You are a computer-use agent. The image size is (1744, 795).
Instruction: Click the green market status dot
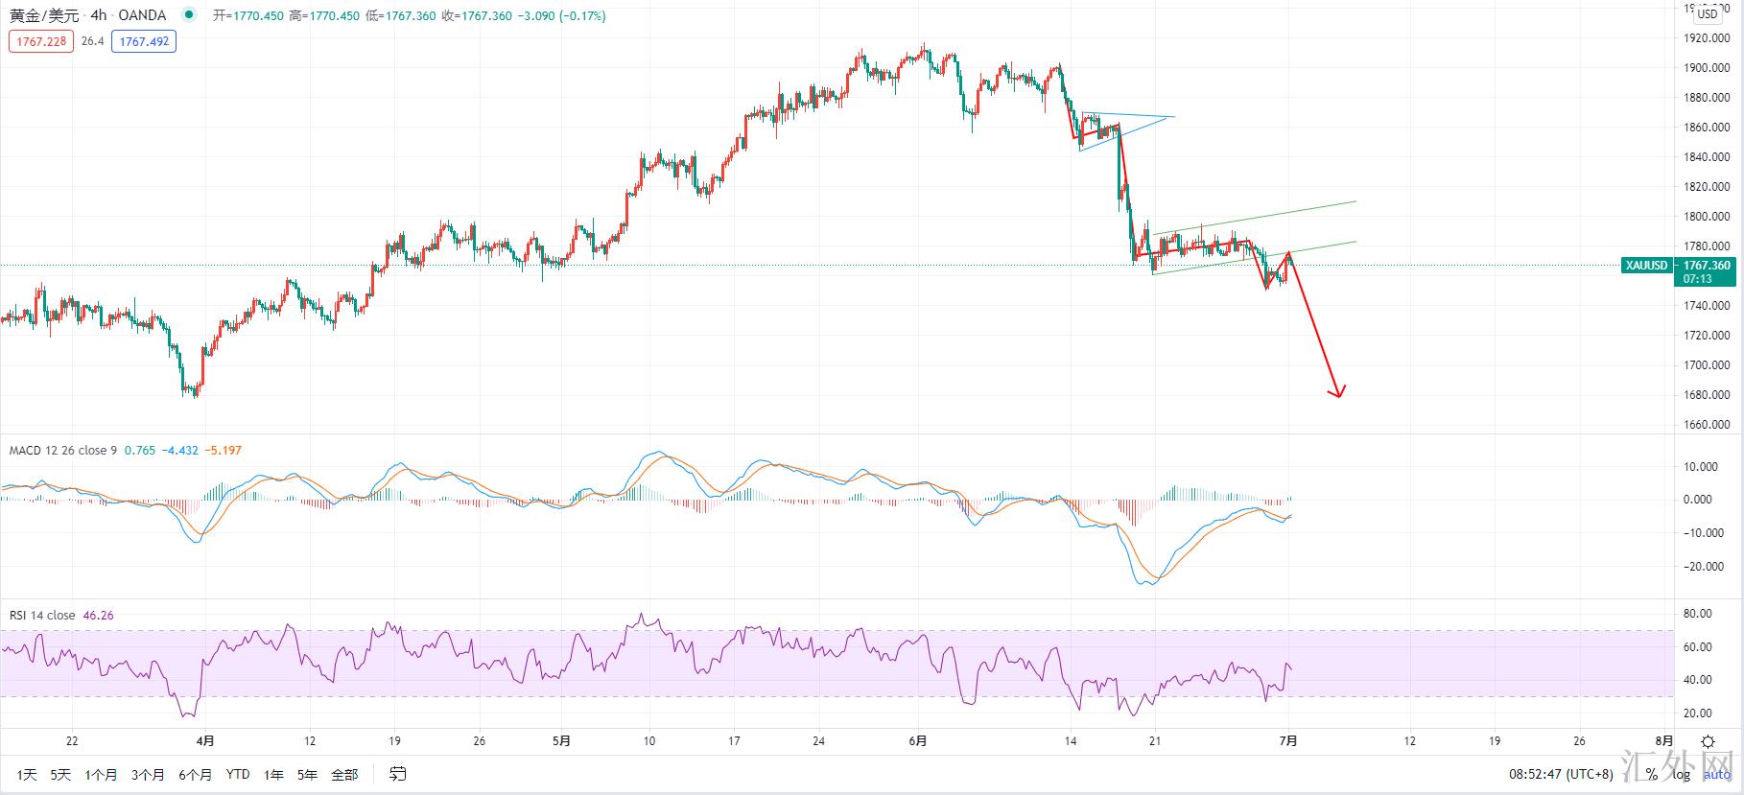coord(188,15)
